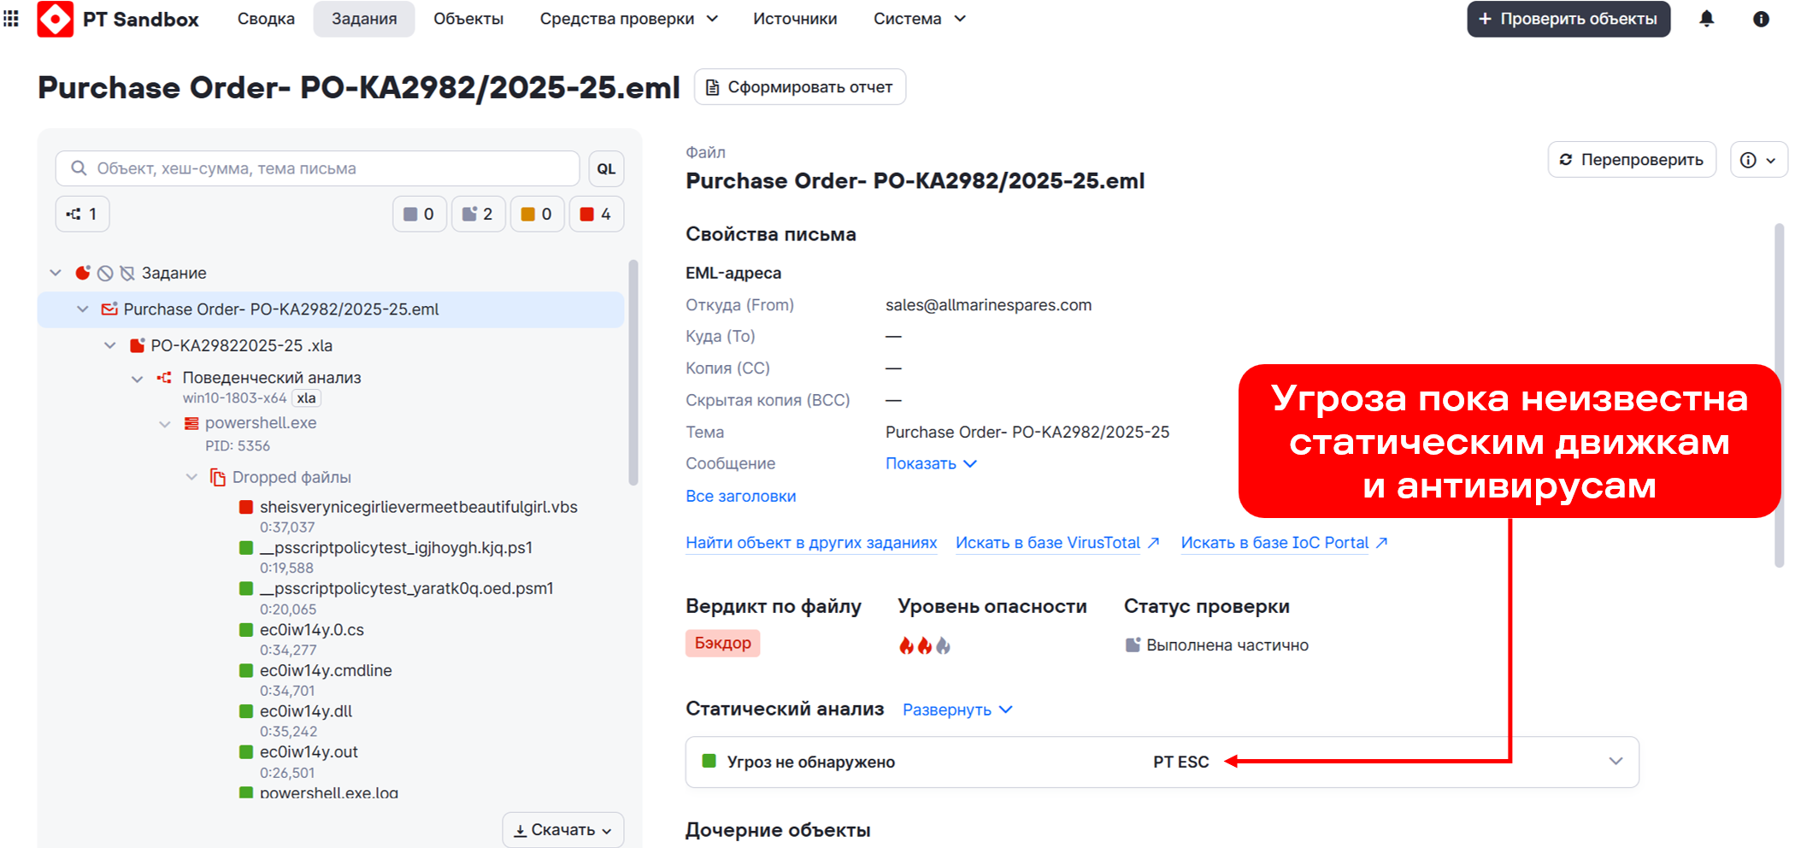This screenshot has width=1795, height=848.
Task: Expand Статический анализ via Развернуть
Action: [x=957, y=710]
